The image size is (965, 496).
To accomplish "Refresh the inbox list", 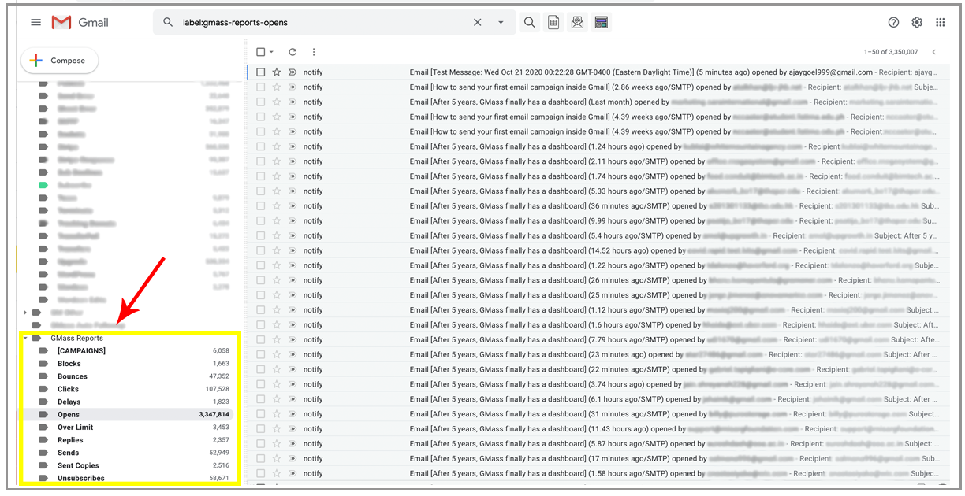I will tap(292, 51).
